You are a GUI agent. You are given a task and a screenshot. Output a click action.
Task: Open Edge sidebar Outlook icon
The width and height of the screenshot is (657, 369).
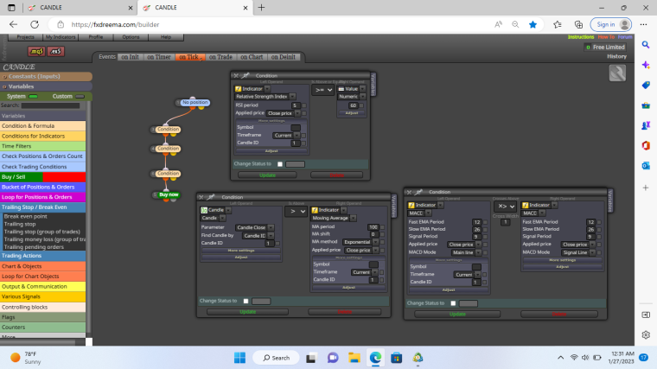[x=646, y=166]
